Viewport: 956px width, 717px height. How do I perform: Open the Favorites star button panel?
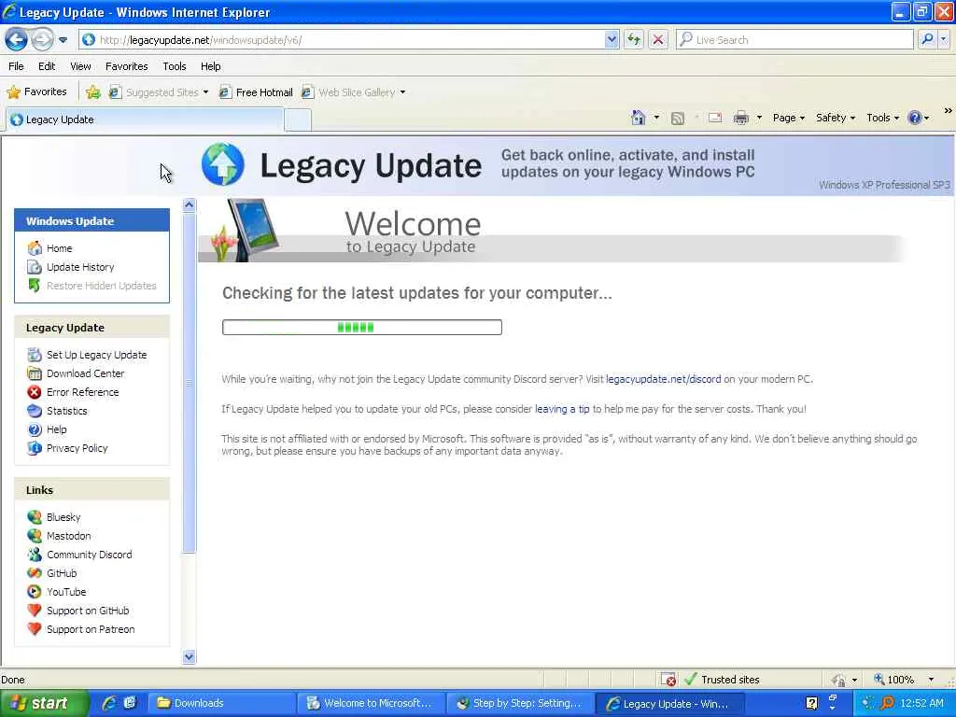coord(36,92)
